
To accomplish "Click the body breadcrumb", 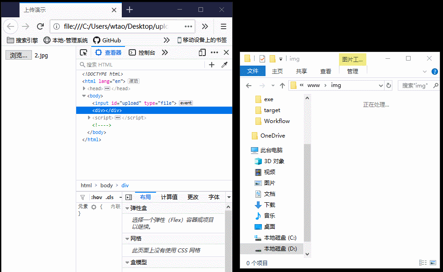I will pyautogui.click(x=106, y=185).
